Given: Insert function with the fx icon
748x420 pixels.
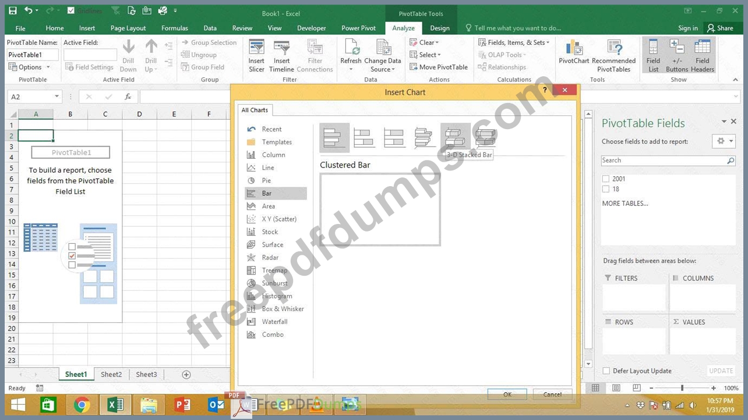Looking at the screenshot, I should pyautogui.click(x=128, y=97).
